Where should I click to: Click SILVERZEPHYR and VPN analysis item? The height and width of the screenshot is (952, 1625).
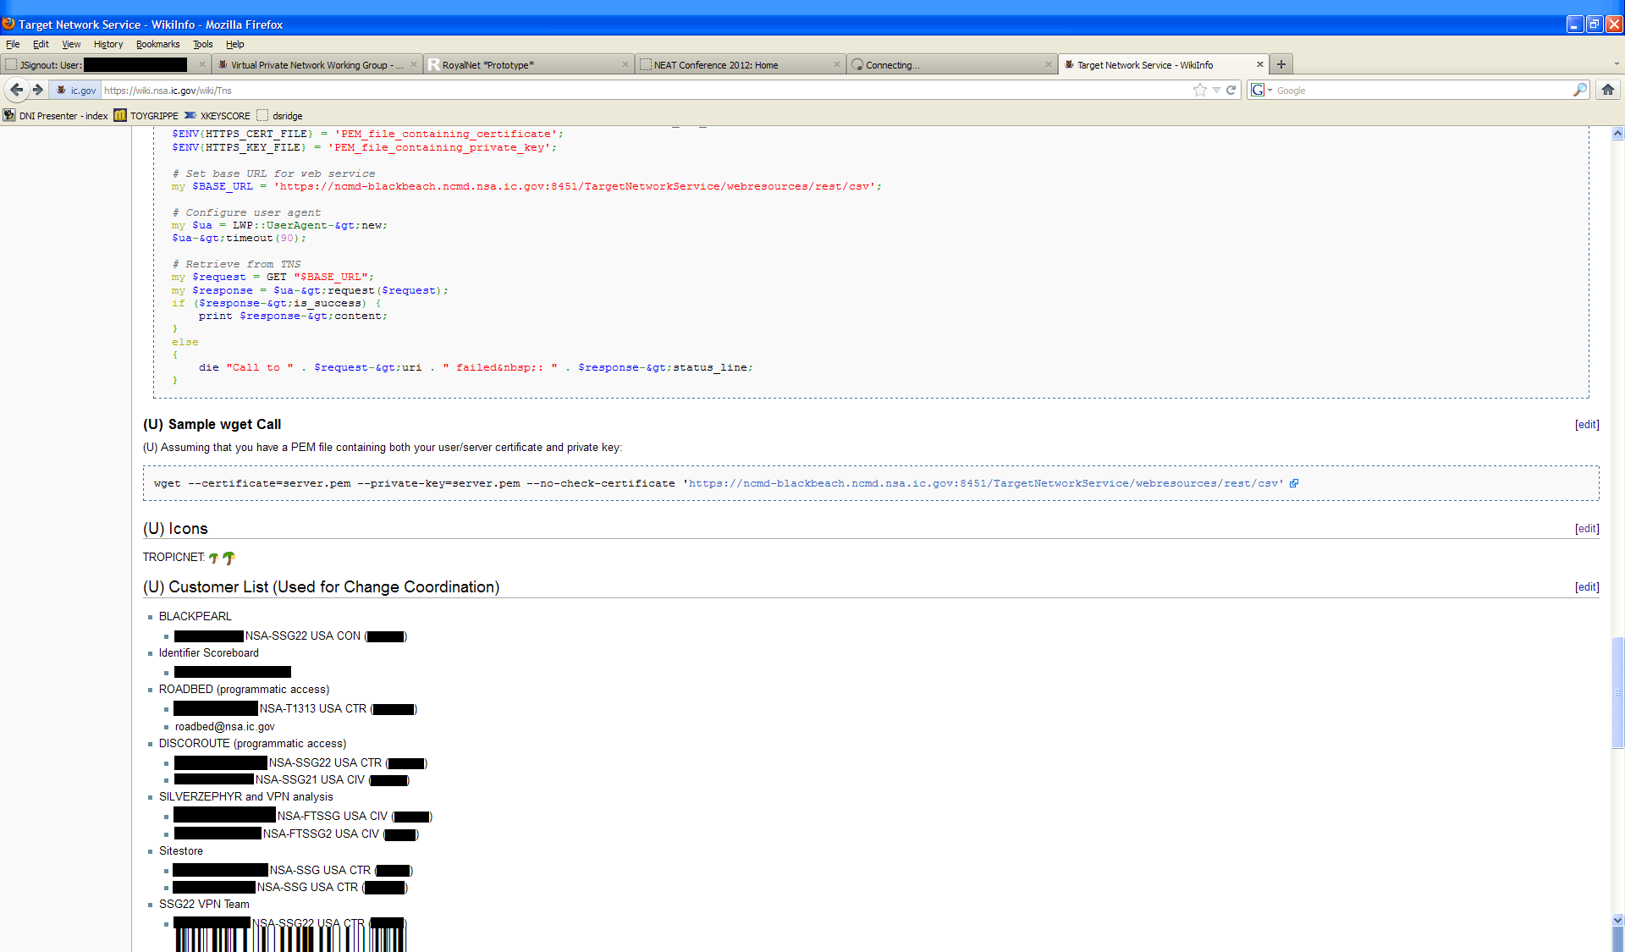coord(246,797)
